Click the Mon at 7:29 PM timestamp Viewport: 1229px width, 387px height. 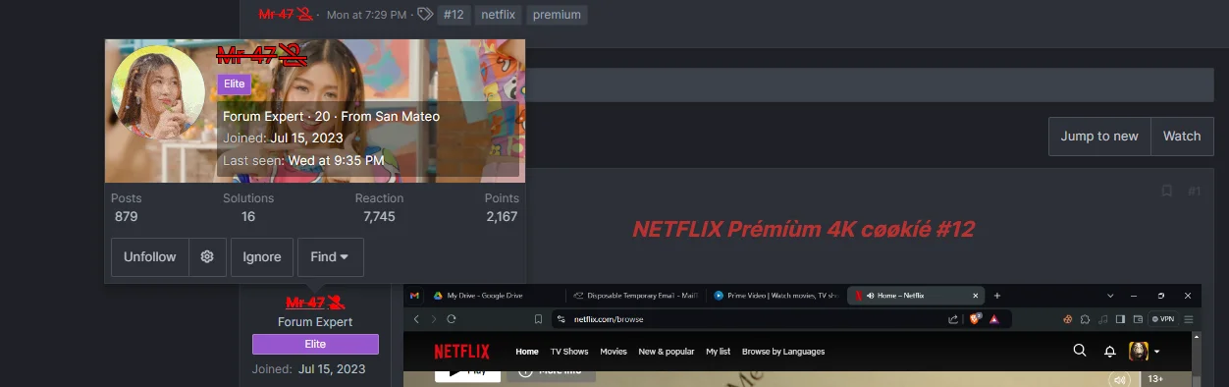pyautogui.click(x=366, y=15)
